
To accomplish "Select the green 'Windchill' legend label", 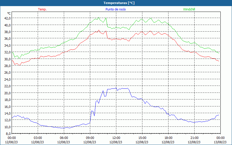I will [189, 9].
